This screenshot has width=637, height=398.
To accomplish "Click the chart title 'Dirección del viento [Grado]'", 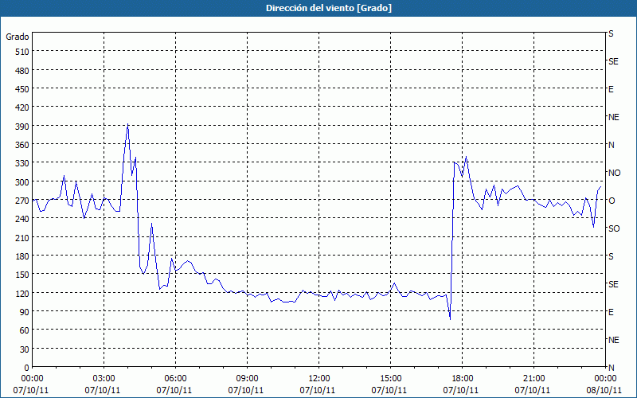I will (329, 8).
